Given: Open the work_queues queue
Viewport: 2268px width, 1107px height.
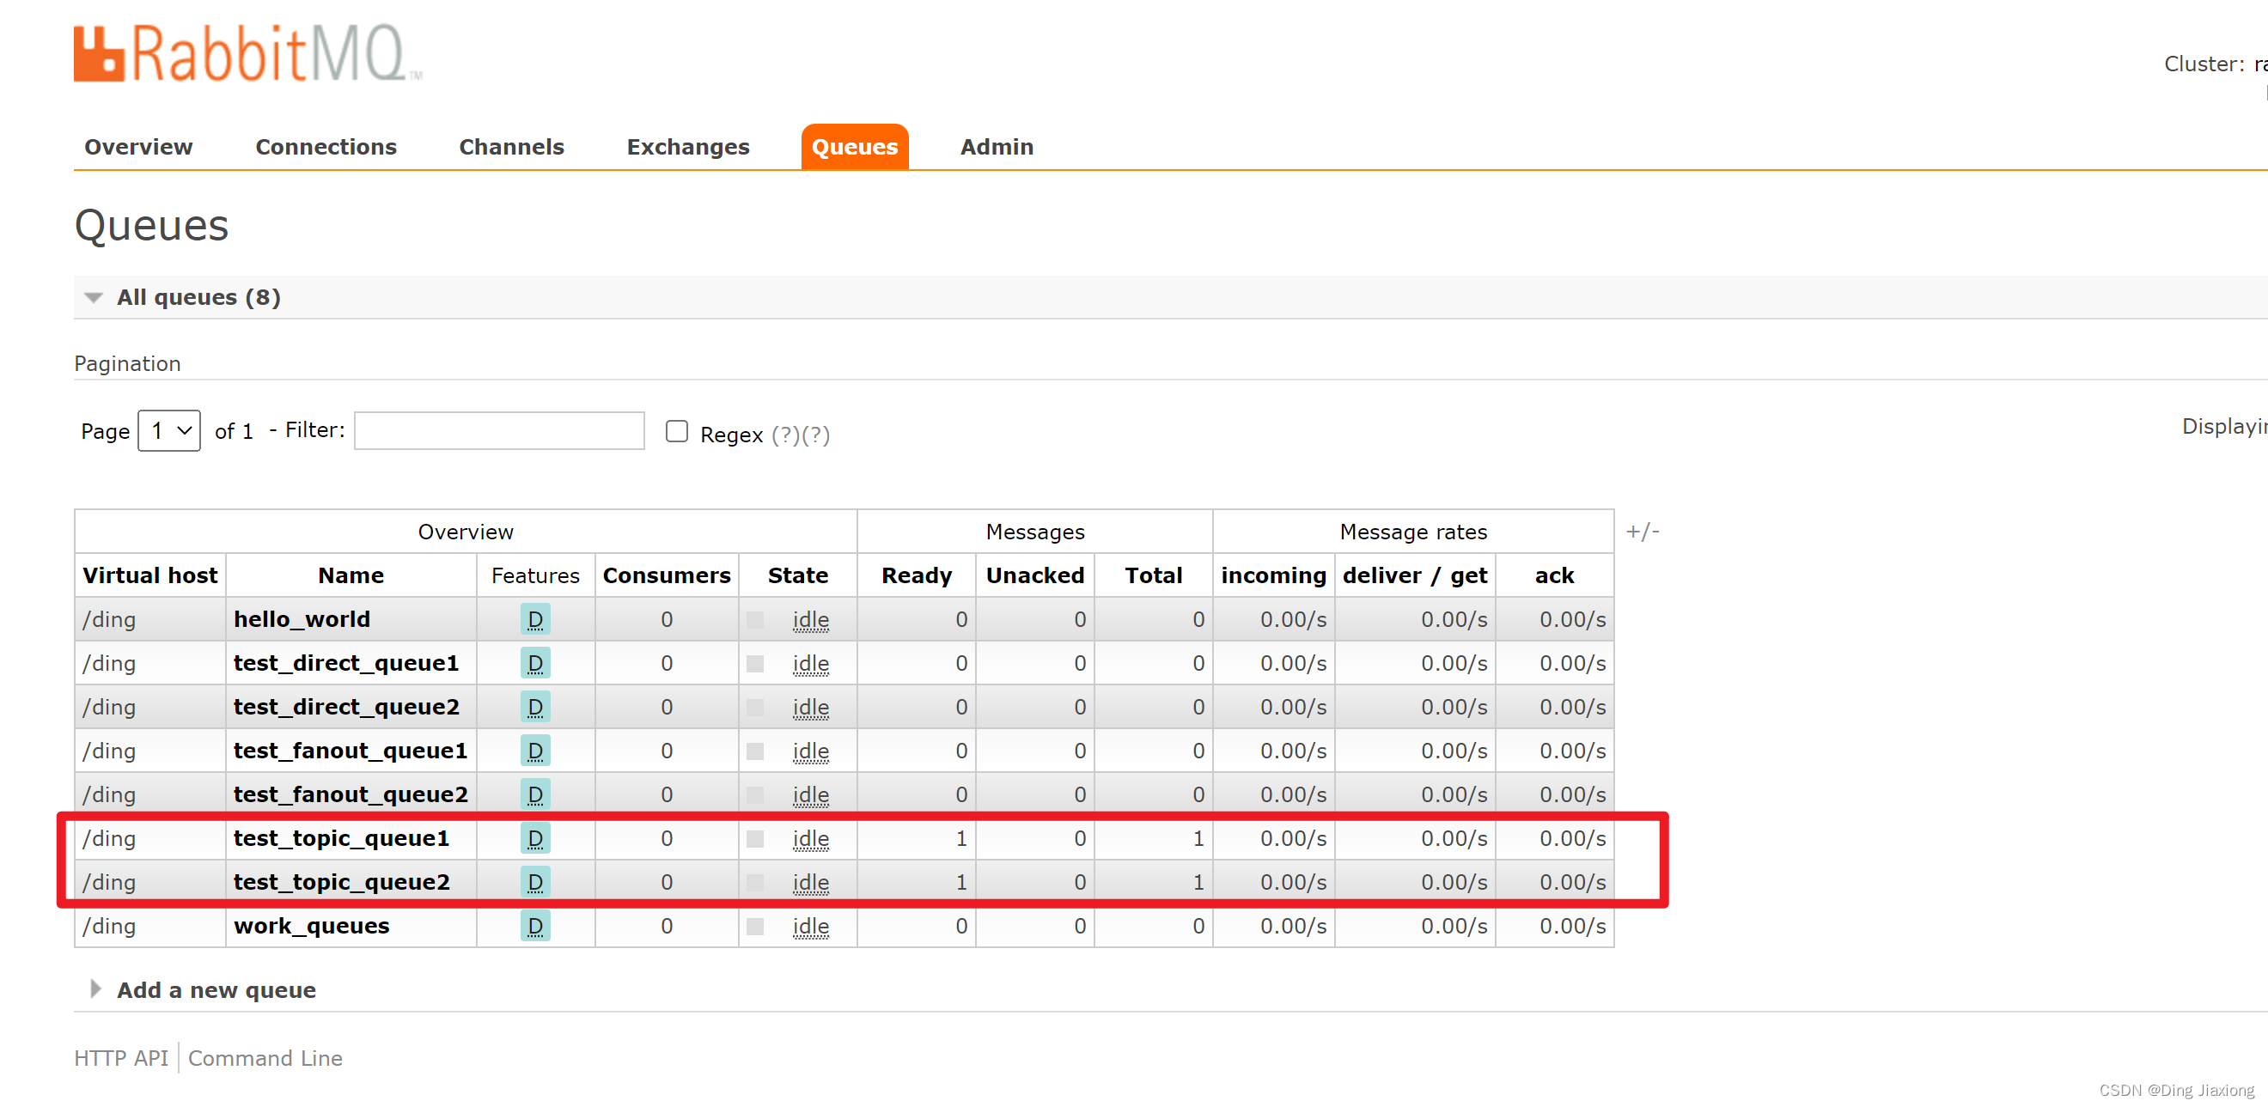Looking at the screenshot, I should tap(312, 927).
